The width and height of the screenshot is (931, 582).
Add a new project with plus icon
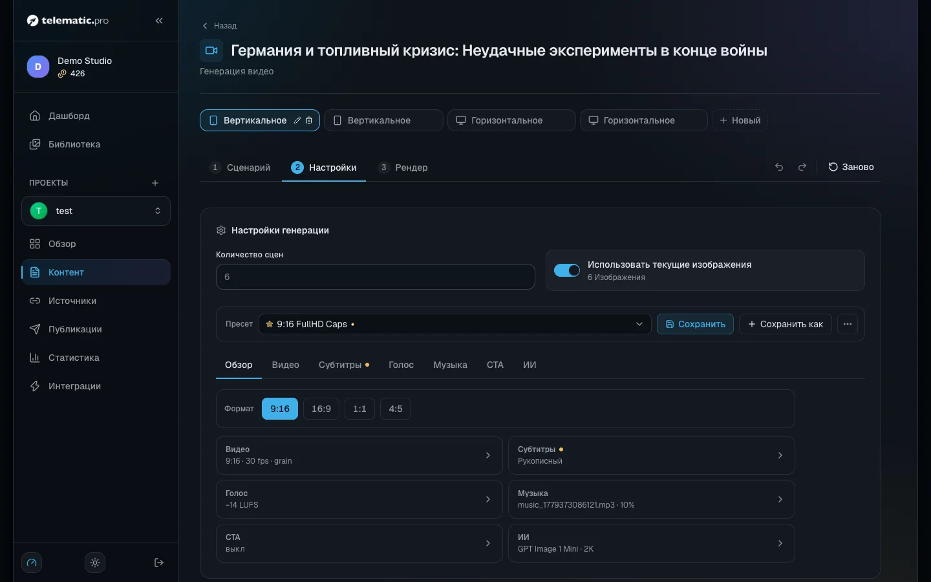point(155,183)
